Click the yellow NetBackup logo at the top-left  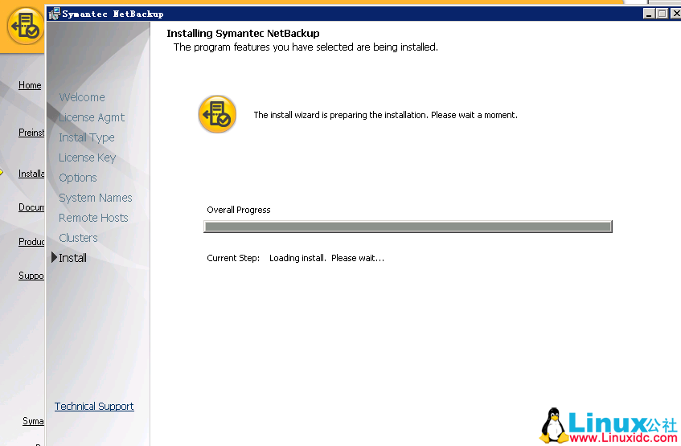click(x=25, y=26)
